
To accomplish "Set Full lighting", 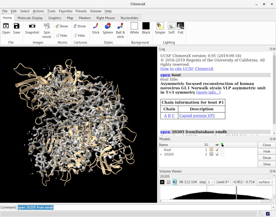I will tap(180, 26).
